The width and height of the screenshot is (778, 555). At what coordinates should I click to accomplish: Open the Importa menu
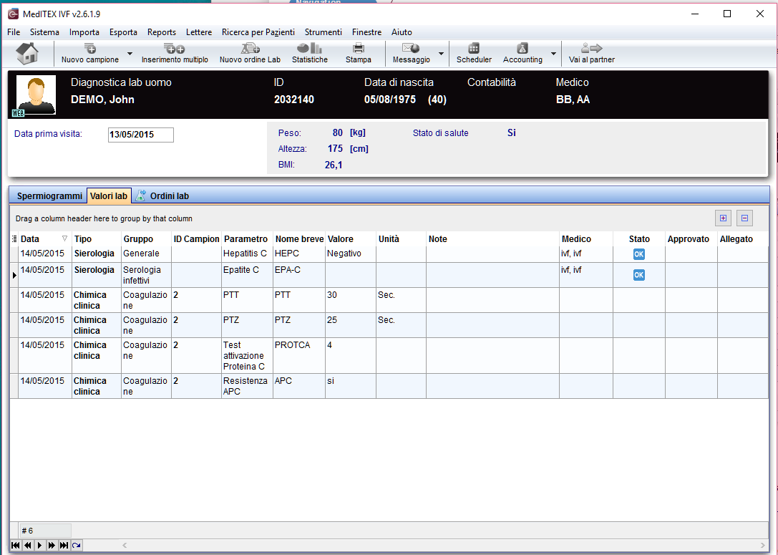(84, 32)
